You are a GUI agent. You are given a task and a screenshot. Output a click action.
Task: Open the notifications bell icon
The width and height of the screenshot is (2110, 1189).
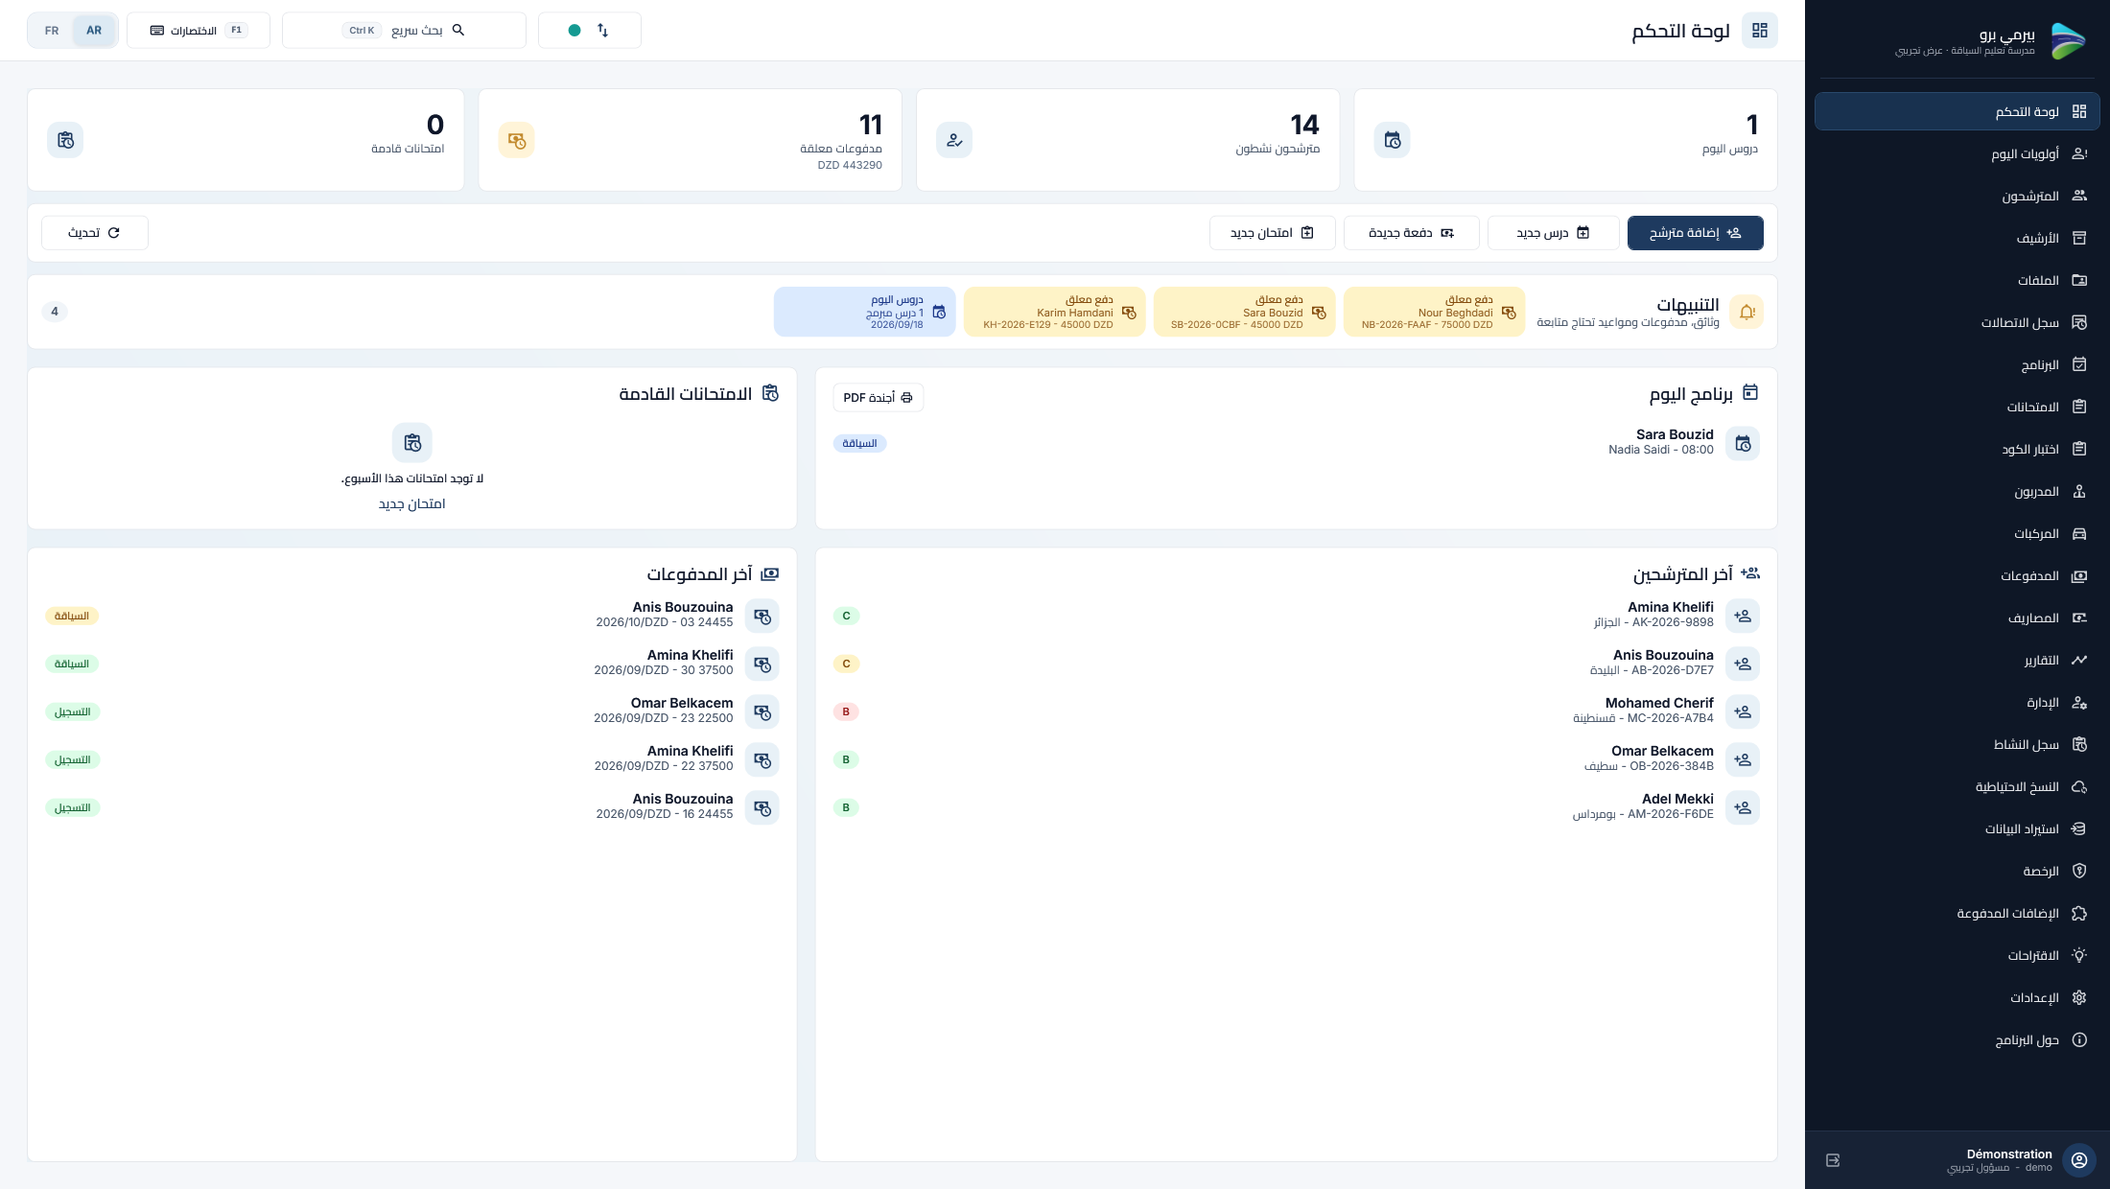tap(1747, 312)
